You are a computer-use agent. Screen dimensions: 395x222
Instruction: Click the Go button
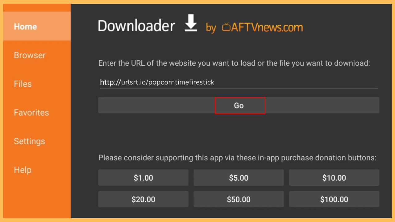pos(240,105)
